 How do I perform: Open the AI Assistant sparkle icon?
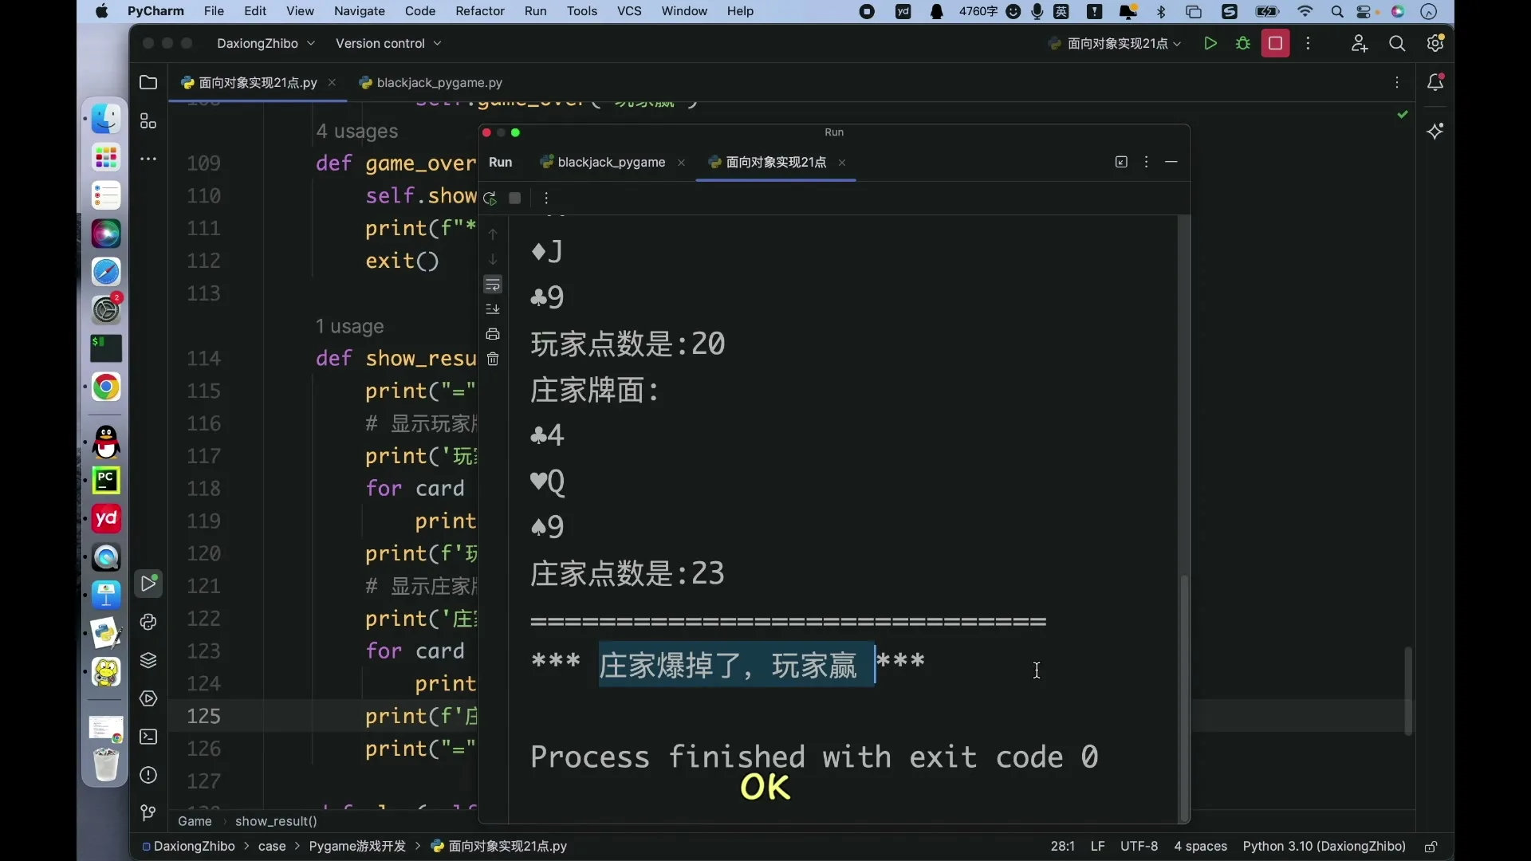pos(1435,131)
